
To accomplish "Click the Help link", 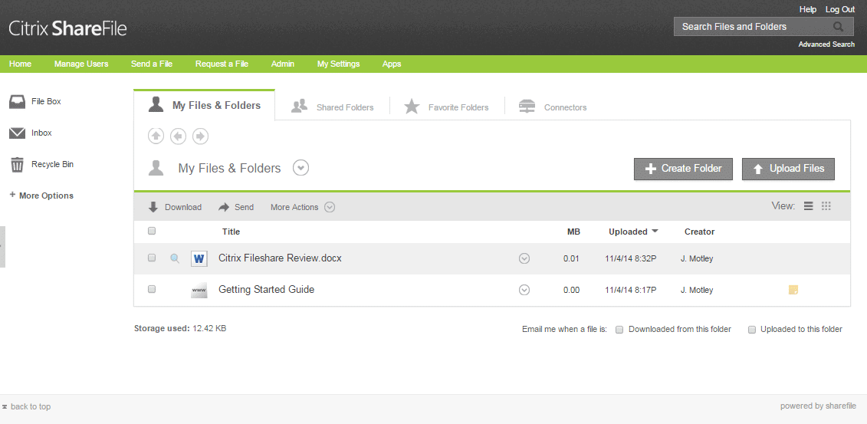I will point(808,9).
